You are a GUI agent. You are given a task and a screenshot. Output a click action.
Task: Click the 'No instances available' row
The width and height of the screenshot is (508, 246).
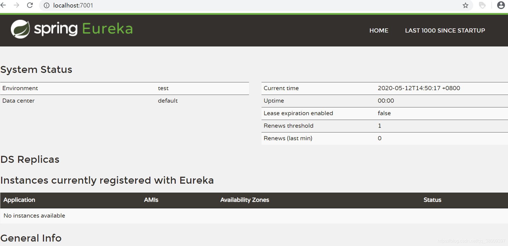click(x=254, y=216)
